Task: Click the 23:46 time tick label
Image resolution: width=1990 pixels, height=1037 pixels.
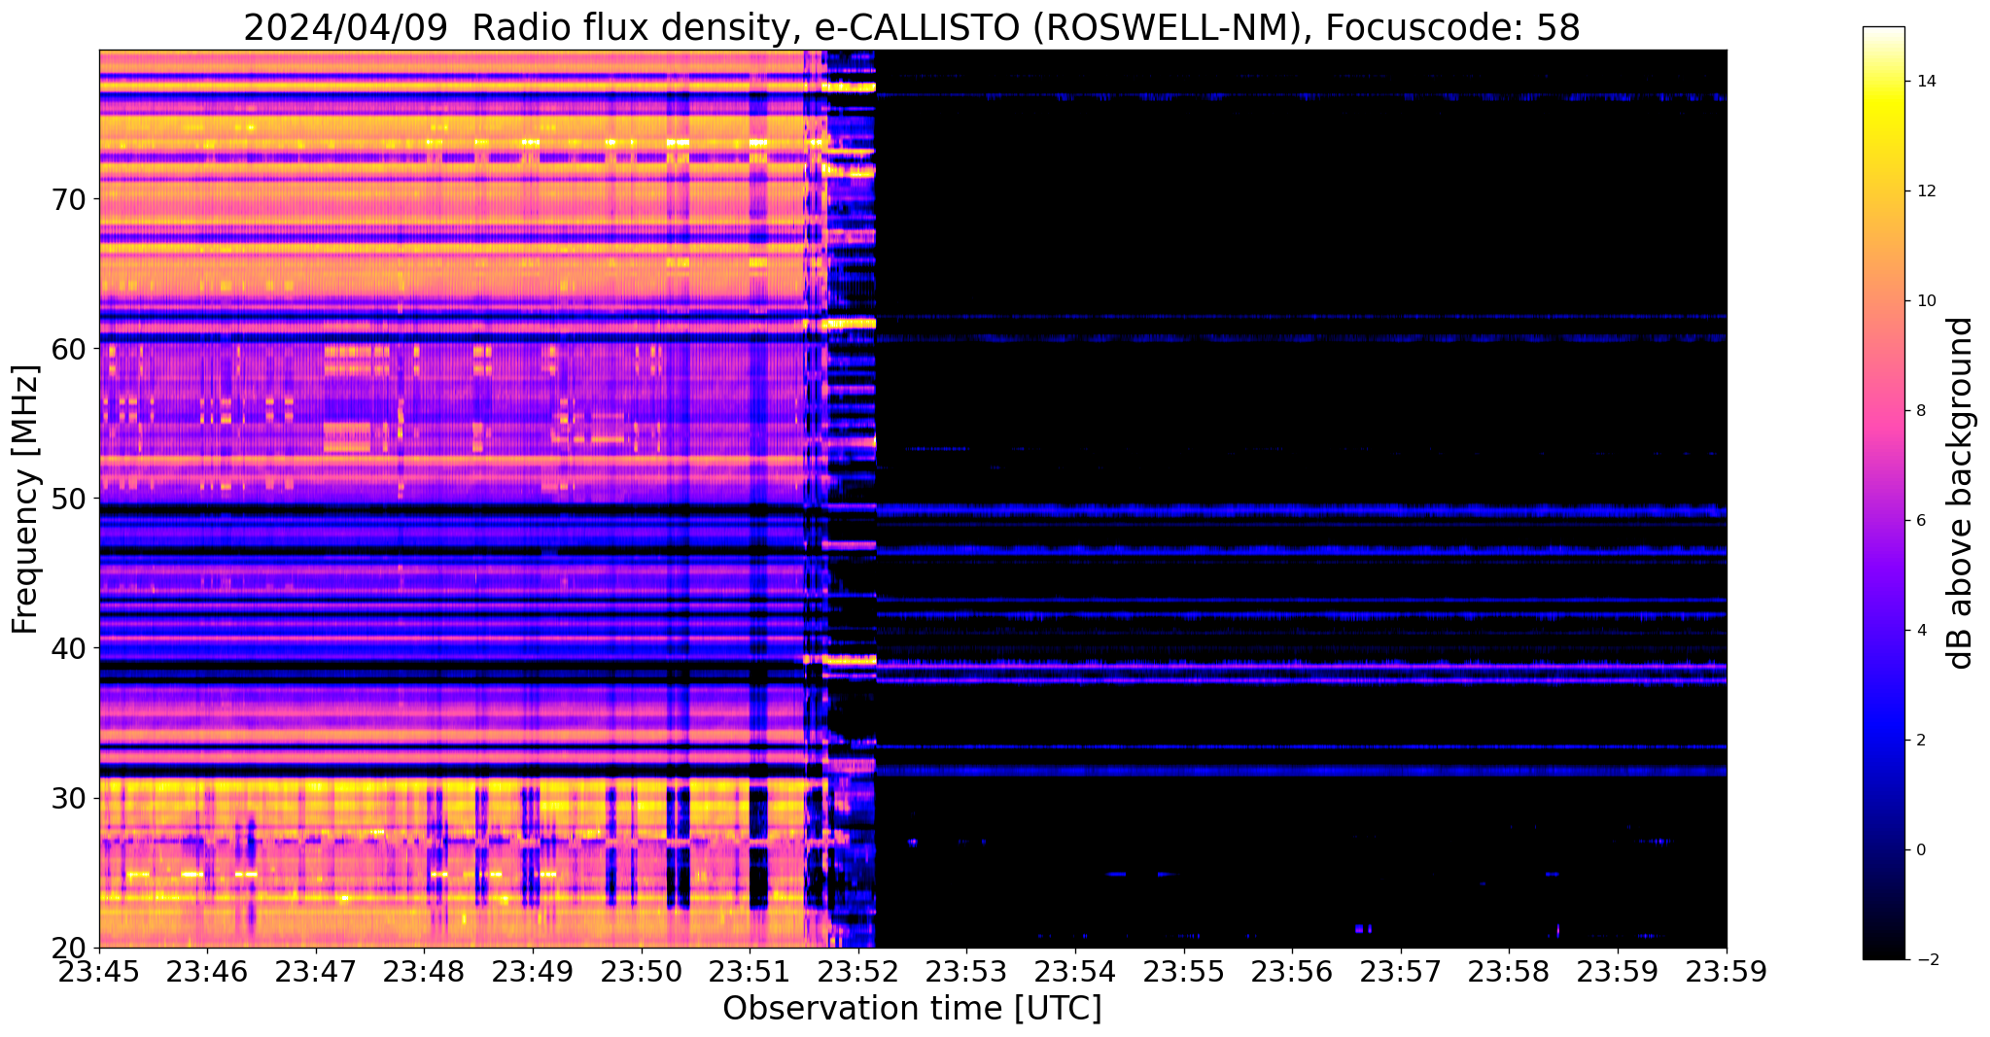Action: click(x=207, y=971)
